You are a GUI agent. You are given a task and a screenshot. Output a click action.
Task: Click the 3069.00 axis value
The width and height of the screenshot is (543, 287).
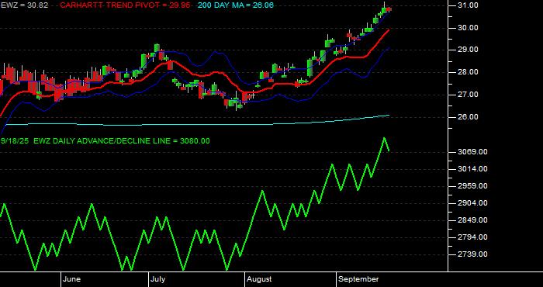point(472,152)
